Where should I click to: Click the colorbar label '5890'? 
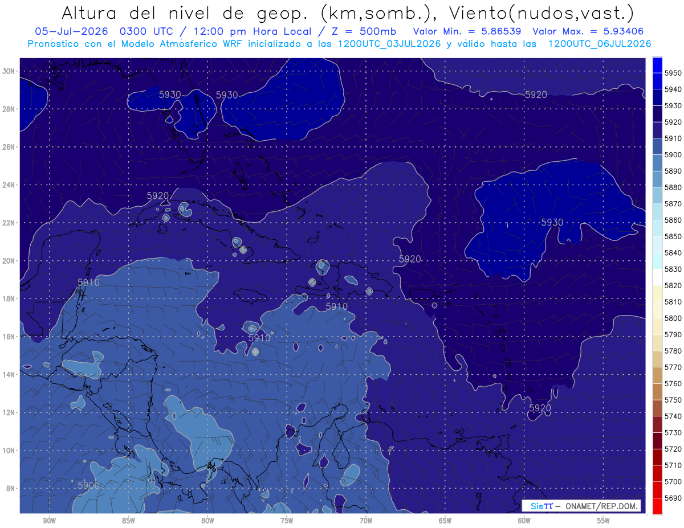pyautogui.click(x=673, y=171)
